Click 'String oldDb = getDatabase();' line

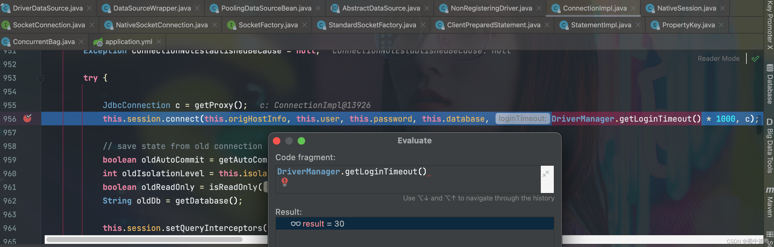[x=172, y=201]
